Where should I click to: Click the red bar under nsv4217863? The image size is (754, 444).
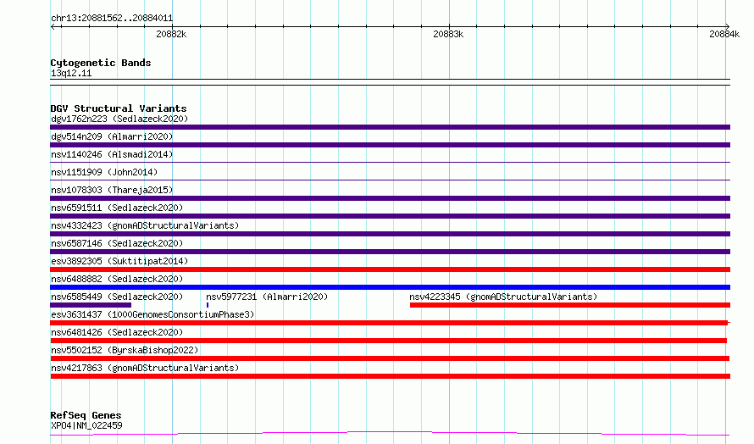coord(390,376)
